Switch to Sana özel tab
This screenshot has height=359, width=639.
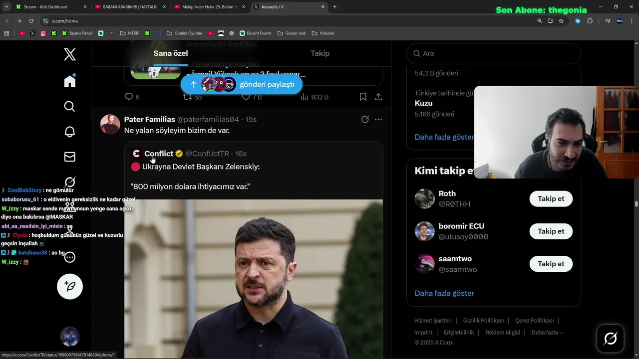coord(171,53)
